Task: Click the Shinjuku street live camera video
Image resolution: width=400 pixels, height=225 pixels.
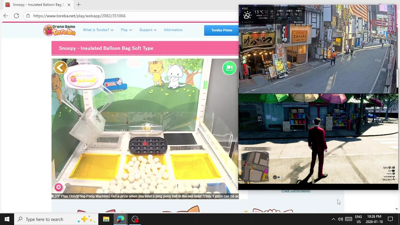Action: click(318, 49)
